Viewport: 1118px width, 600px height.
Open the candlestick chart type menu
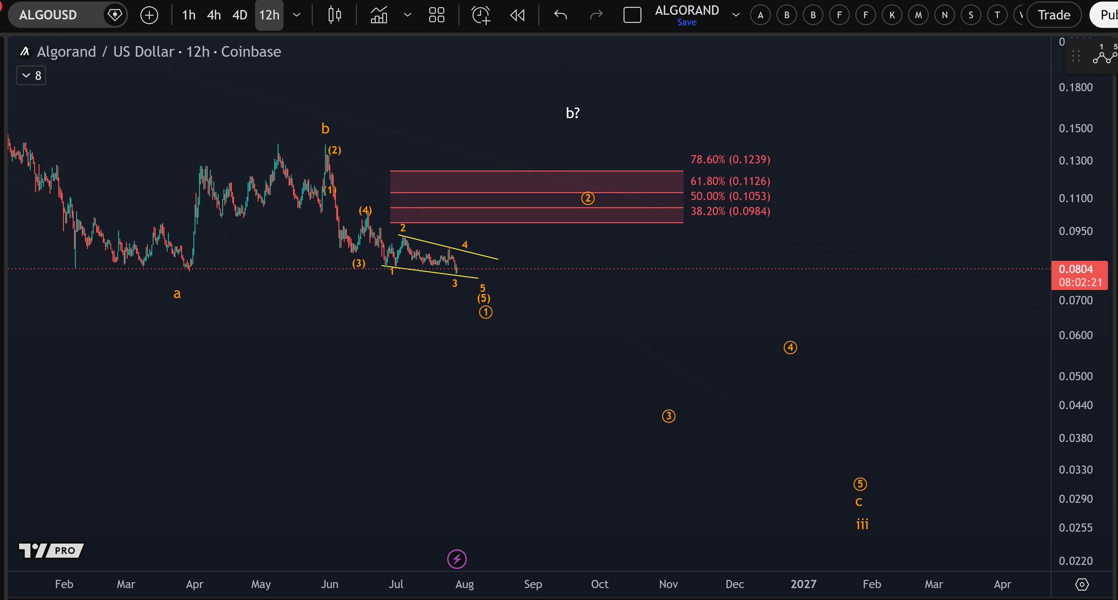335,15
